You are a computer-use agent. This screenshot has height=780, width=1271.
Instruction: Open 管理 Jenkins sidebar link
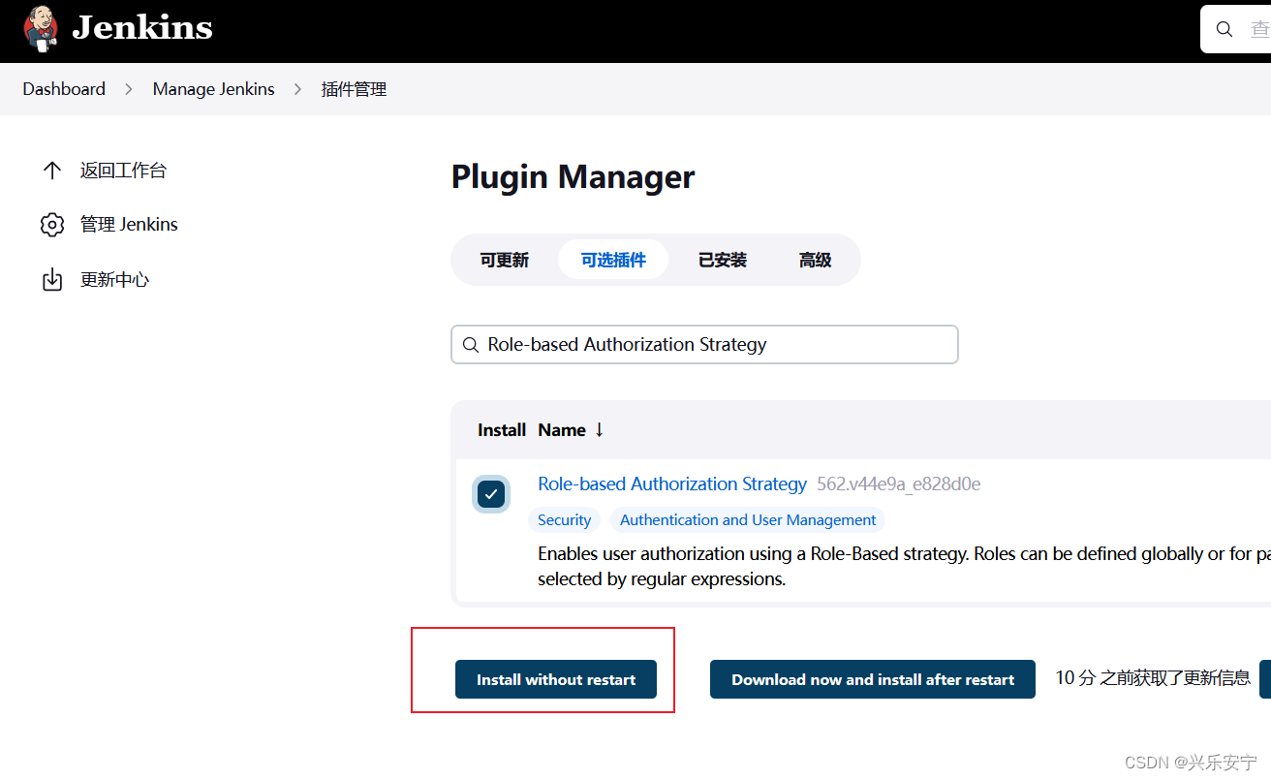click(x=129, y=225)
